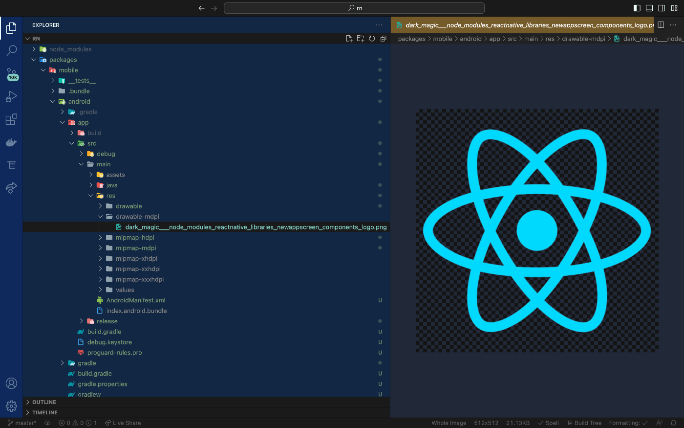The height and width of the screenshot is (428, 684).
Task: Click 'drawable-mdpi' in the breadcrumb
Action: coord(583,39)
